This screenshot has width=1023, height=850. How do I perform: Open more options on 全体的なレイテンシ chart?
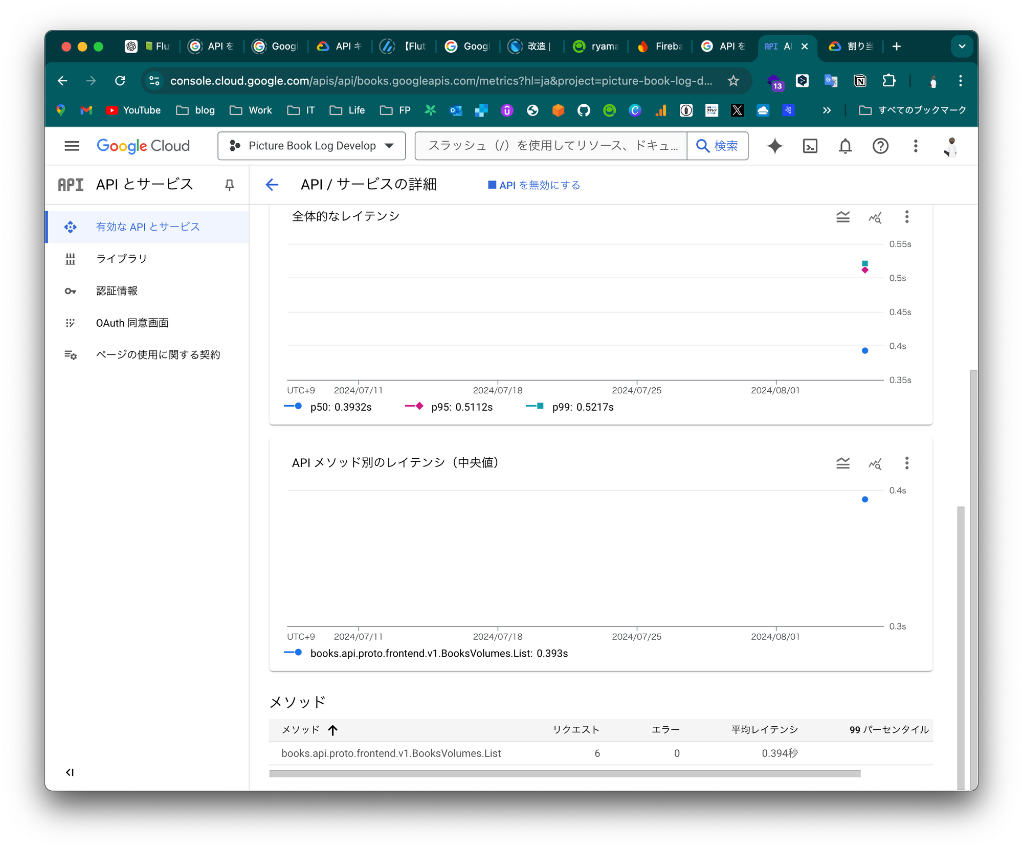tap(906, 217)
